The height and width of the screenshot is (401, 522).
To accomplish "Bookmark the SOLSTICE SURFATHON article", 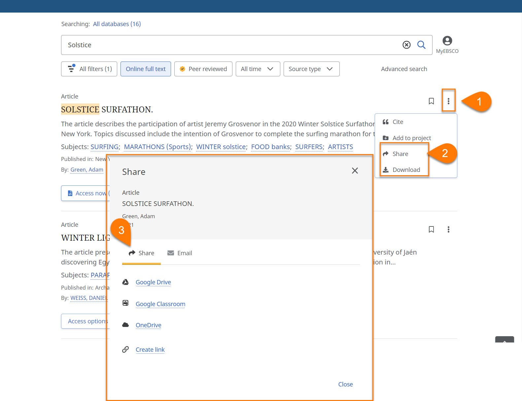I will [x=431, y=101].
